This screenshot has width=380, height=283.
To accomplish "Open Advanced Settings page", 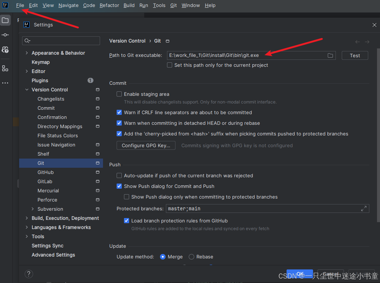I will pos(53,255).
